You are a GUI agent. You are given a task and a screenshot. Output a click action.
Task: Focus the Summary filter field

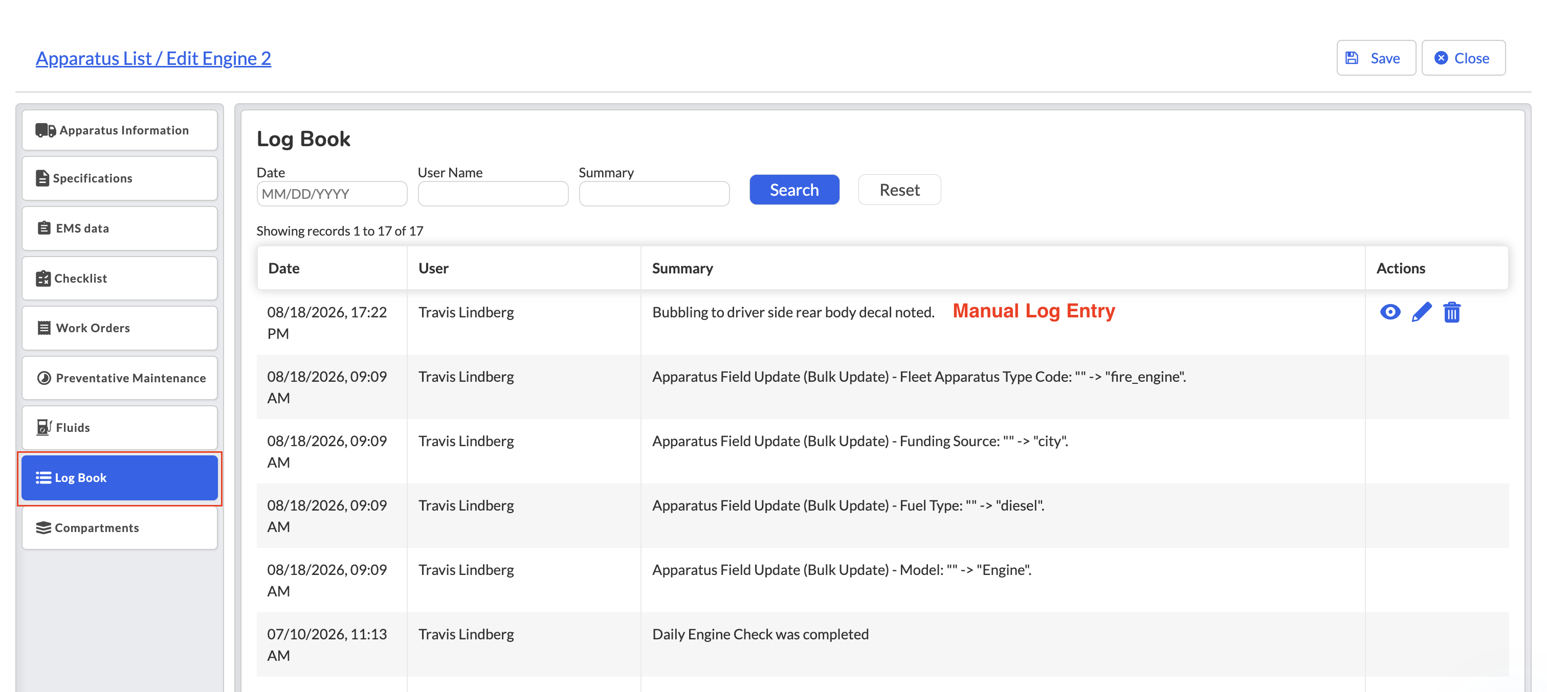(x=654, y=194)
